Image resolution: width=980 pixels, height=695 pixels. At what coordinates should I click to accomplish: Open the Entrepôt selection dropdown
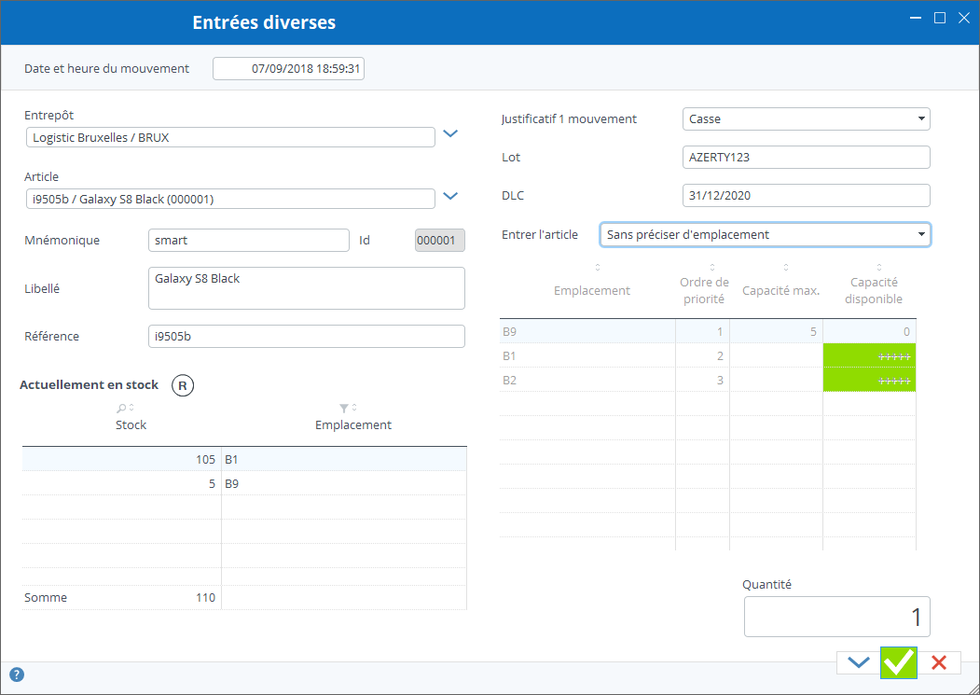coord(450,133)
